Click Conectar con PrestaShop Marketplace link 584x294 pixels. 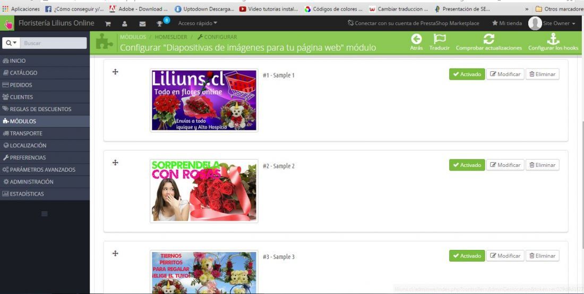pos(414,23)
